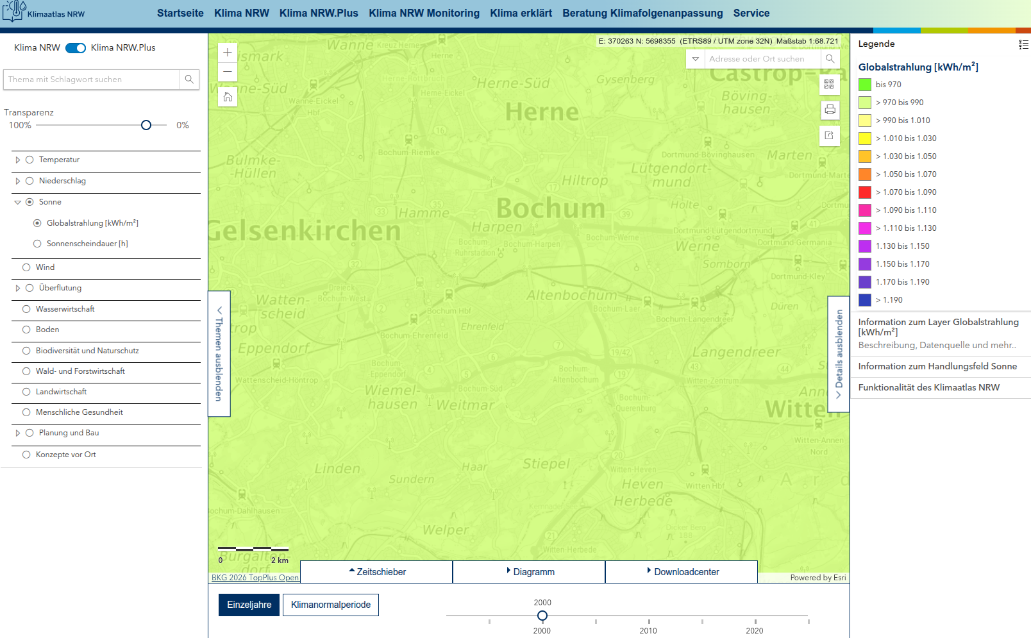Toggle the legend list icon
The image size is (1031, 638).
coord(1023,44)
